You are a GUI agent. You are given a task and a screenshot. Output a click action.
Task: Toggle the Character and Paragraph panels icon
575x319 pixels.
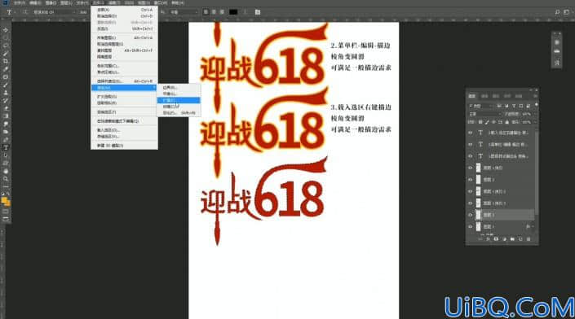(x=258, y=12)
